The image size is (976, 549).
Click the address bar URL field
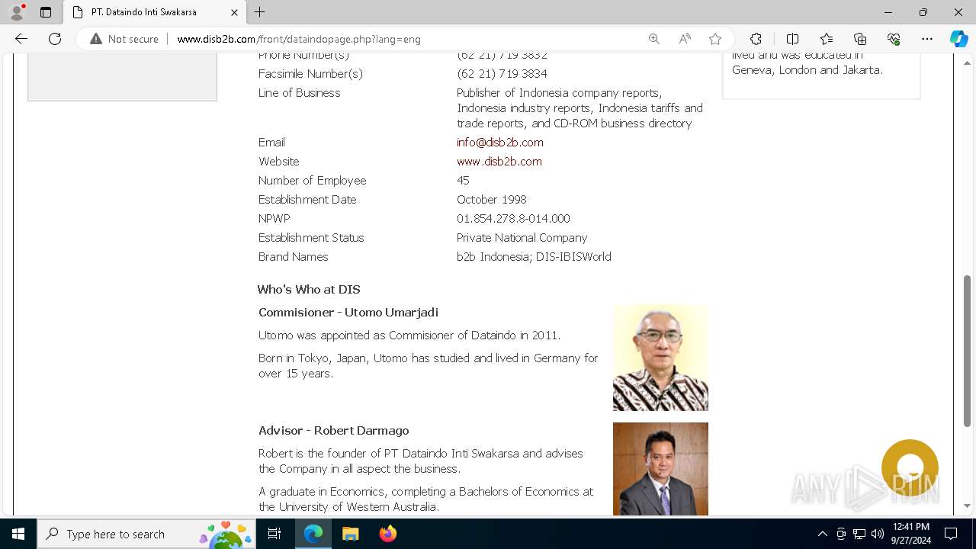404,39
